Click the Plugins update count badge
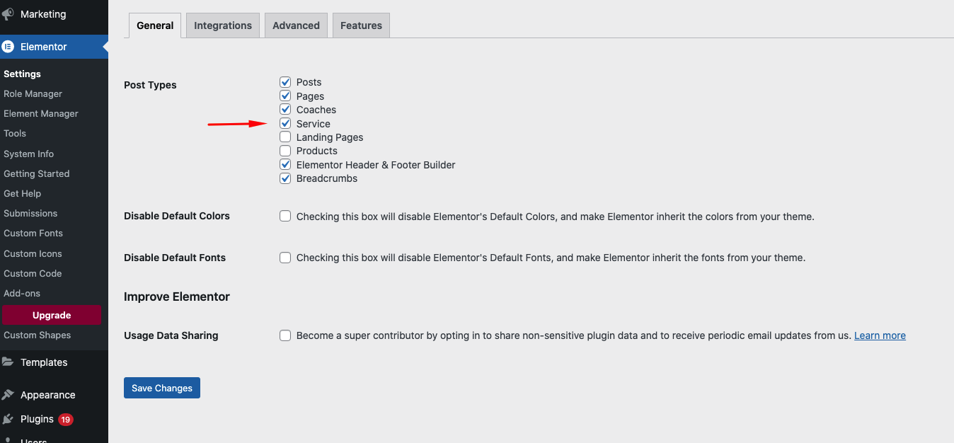Image resolution: width=954 pixels, height=443 pixels. [66, 420]
